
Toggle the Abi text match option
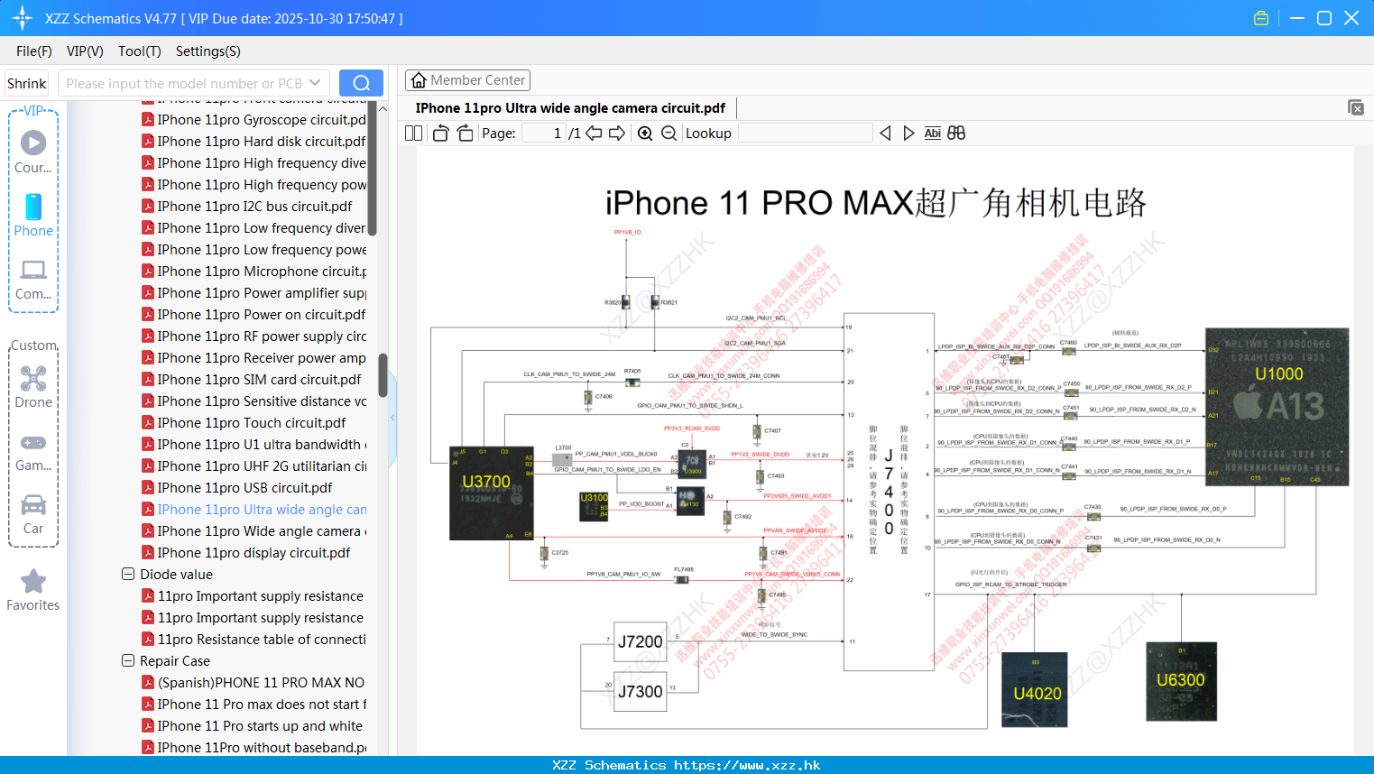pyautogui.click(x=933, y=134)
